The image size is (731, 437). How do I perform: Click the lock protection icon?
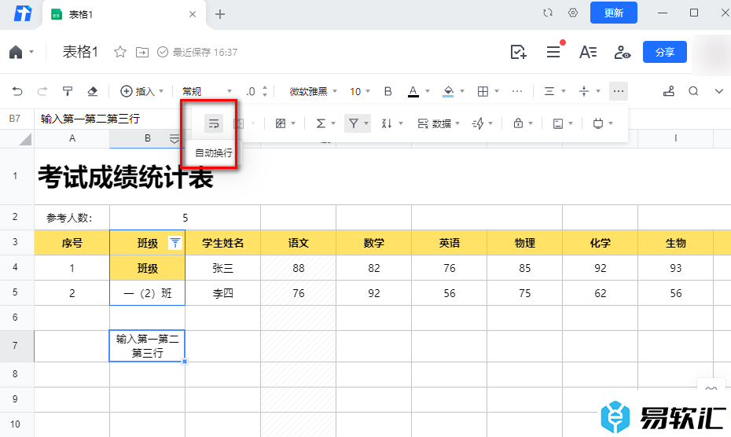point(518,123)
